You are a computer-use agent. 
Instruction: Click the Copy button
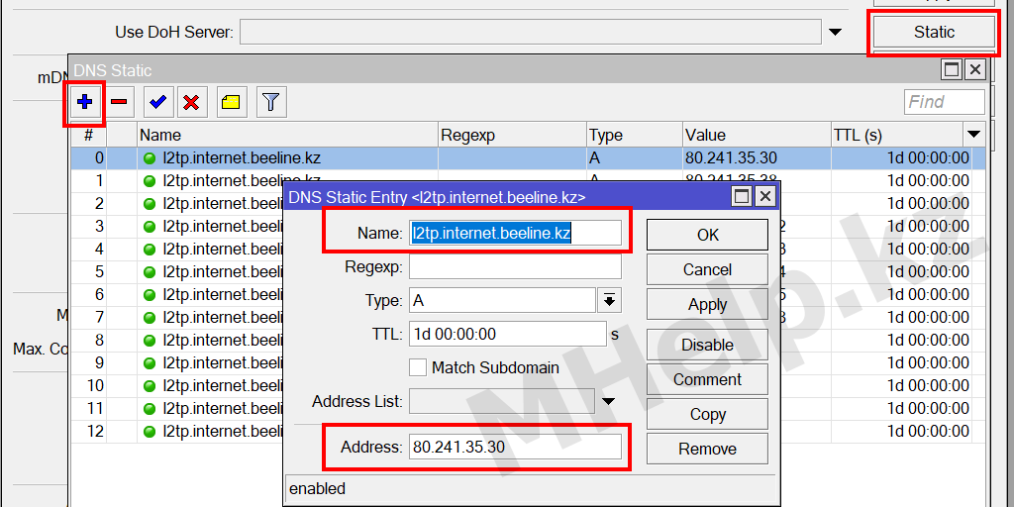pos(707,415)
